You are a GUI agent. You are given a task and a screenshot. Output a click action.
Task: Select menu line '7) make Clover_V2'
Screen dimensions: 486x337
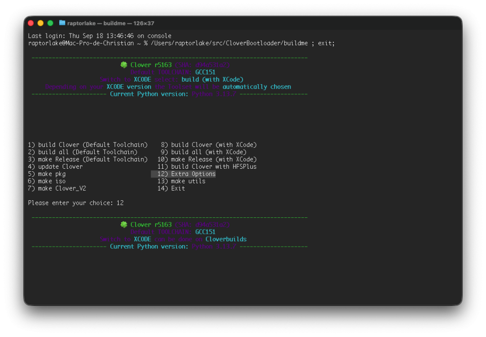point(57,189)
